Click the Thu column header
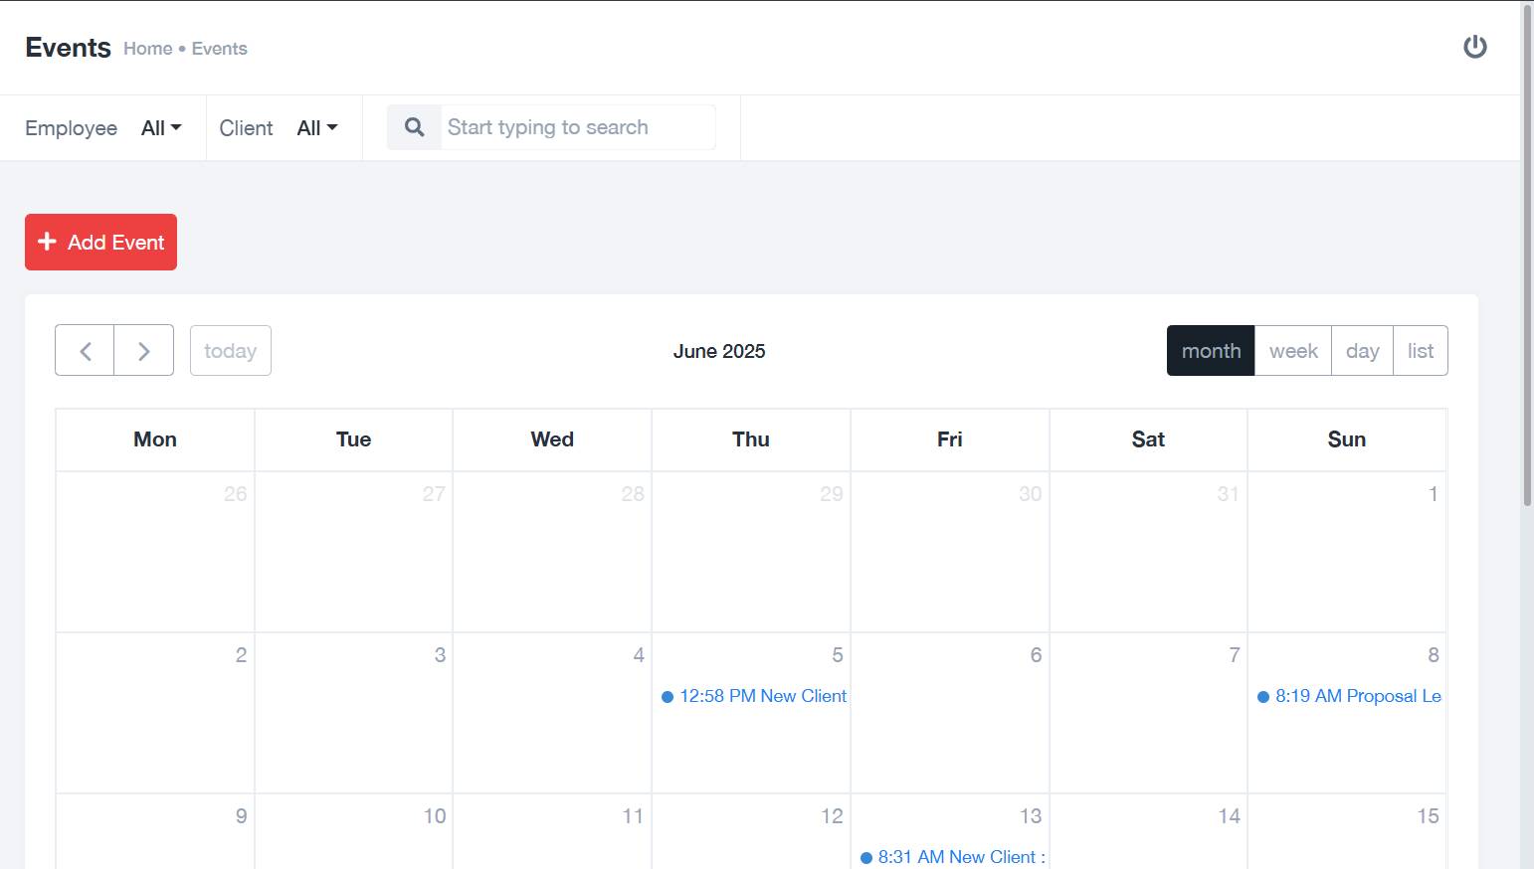This screenshot has width=1534, height=869. (751, 439)
